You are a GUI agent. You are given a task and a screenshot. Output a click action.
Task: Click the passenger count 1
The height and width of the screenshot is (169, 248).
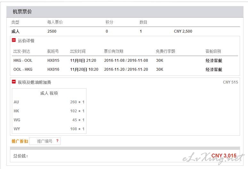(141, 31)
